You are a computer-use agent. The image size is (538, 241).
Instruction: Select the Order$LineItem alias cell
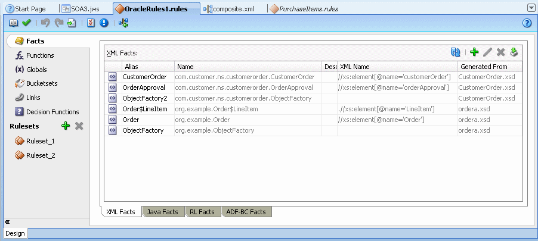pos(148,109)
